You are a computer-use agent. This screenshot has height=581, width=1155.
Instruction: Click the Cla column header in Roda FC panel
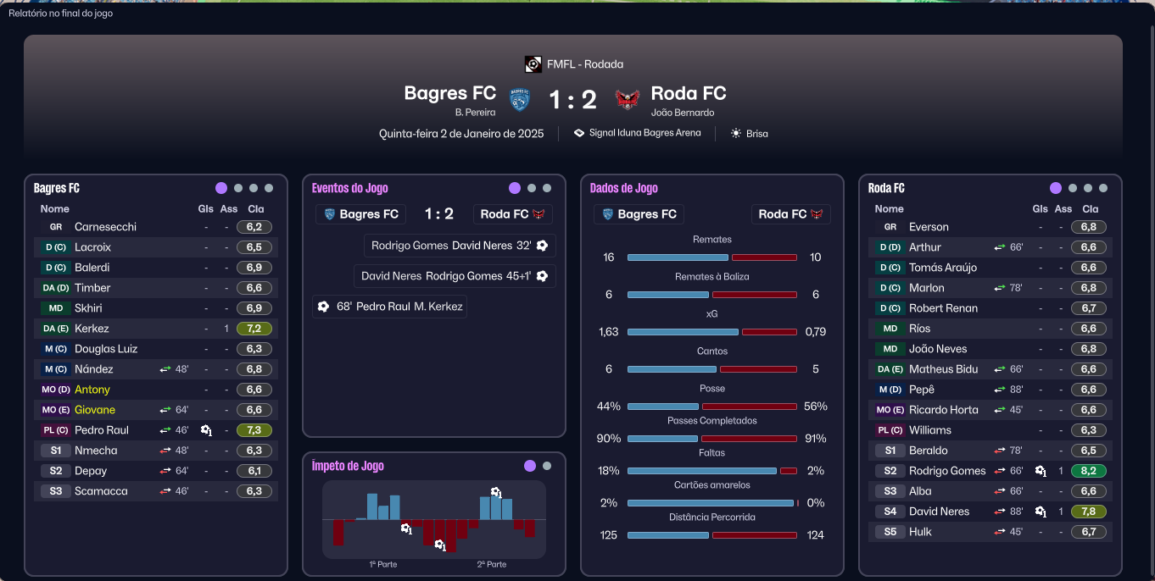tap(1091, 208)
